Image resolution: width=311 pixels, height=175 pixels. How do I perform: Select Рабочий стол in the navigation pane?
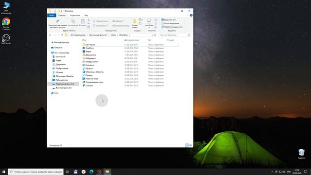click(62, 80)
